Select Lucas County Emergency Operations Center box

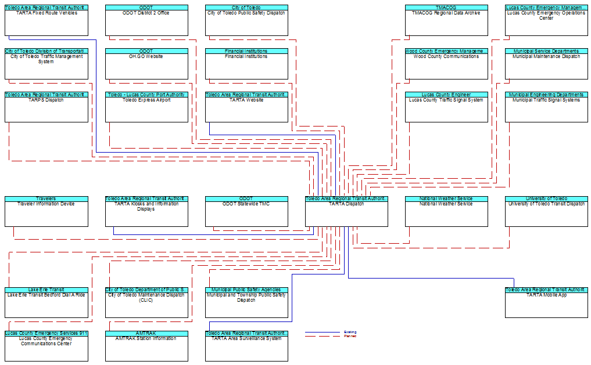(546, 20)
